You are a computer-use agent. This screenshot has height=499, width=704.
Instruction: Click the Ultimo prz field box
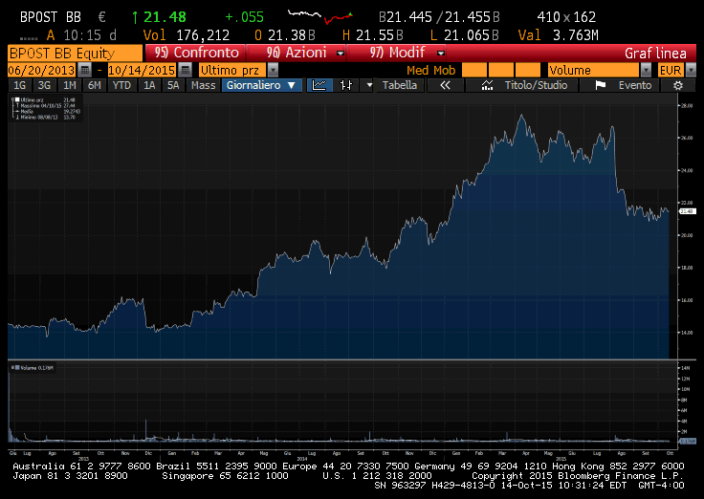[232, 70]
